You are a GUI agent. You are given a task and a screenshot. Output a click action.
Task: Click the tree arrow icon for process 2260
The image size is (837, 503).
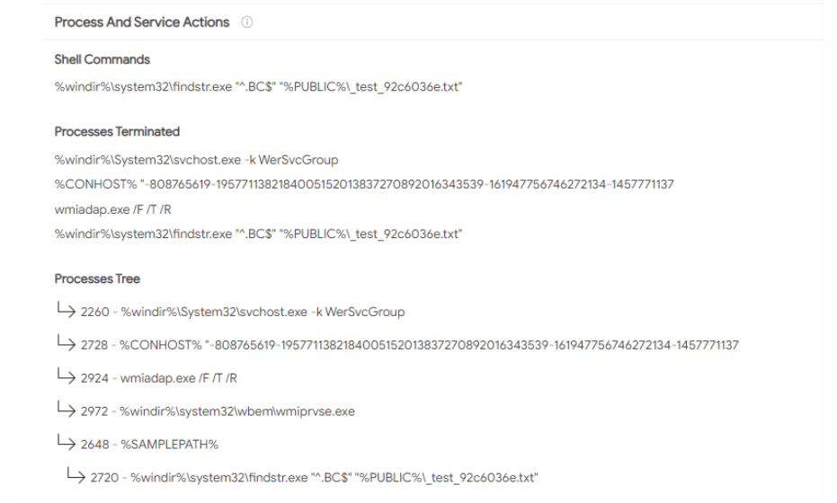67,309
